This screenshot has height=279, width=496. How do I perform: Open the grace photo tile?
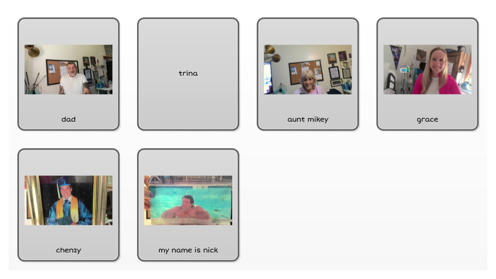[427, 69]
